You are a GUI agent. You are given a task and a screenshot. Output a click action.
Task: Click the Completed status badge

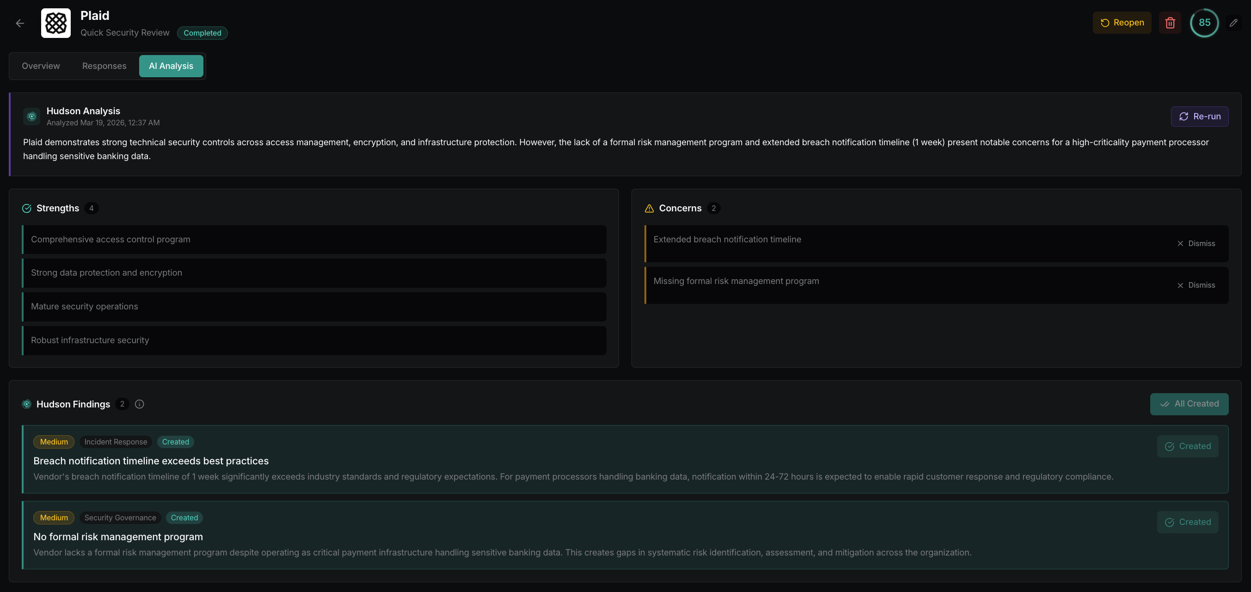202,33
